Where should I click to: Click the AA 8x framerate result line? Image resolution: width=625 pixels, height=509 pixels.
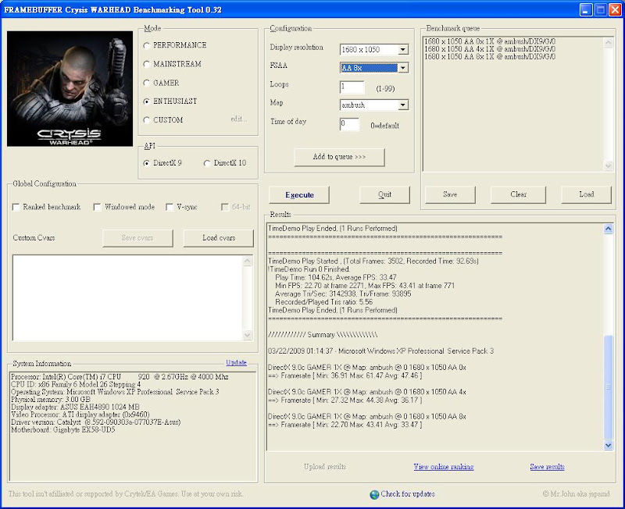[x=345, y=425]
